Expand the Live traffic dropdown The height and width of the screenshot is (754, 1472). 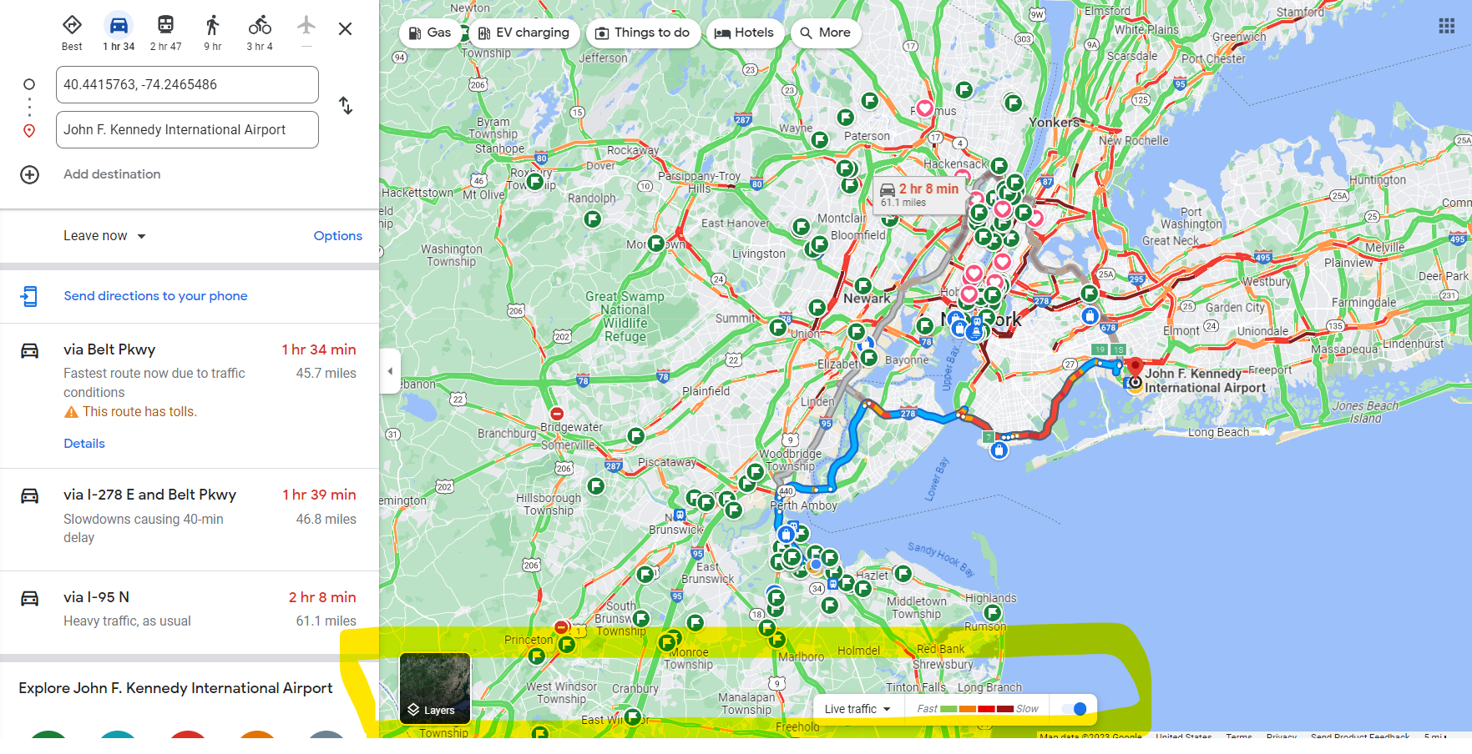[x=857, y=709]
